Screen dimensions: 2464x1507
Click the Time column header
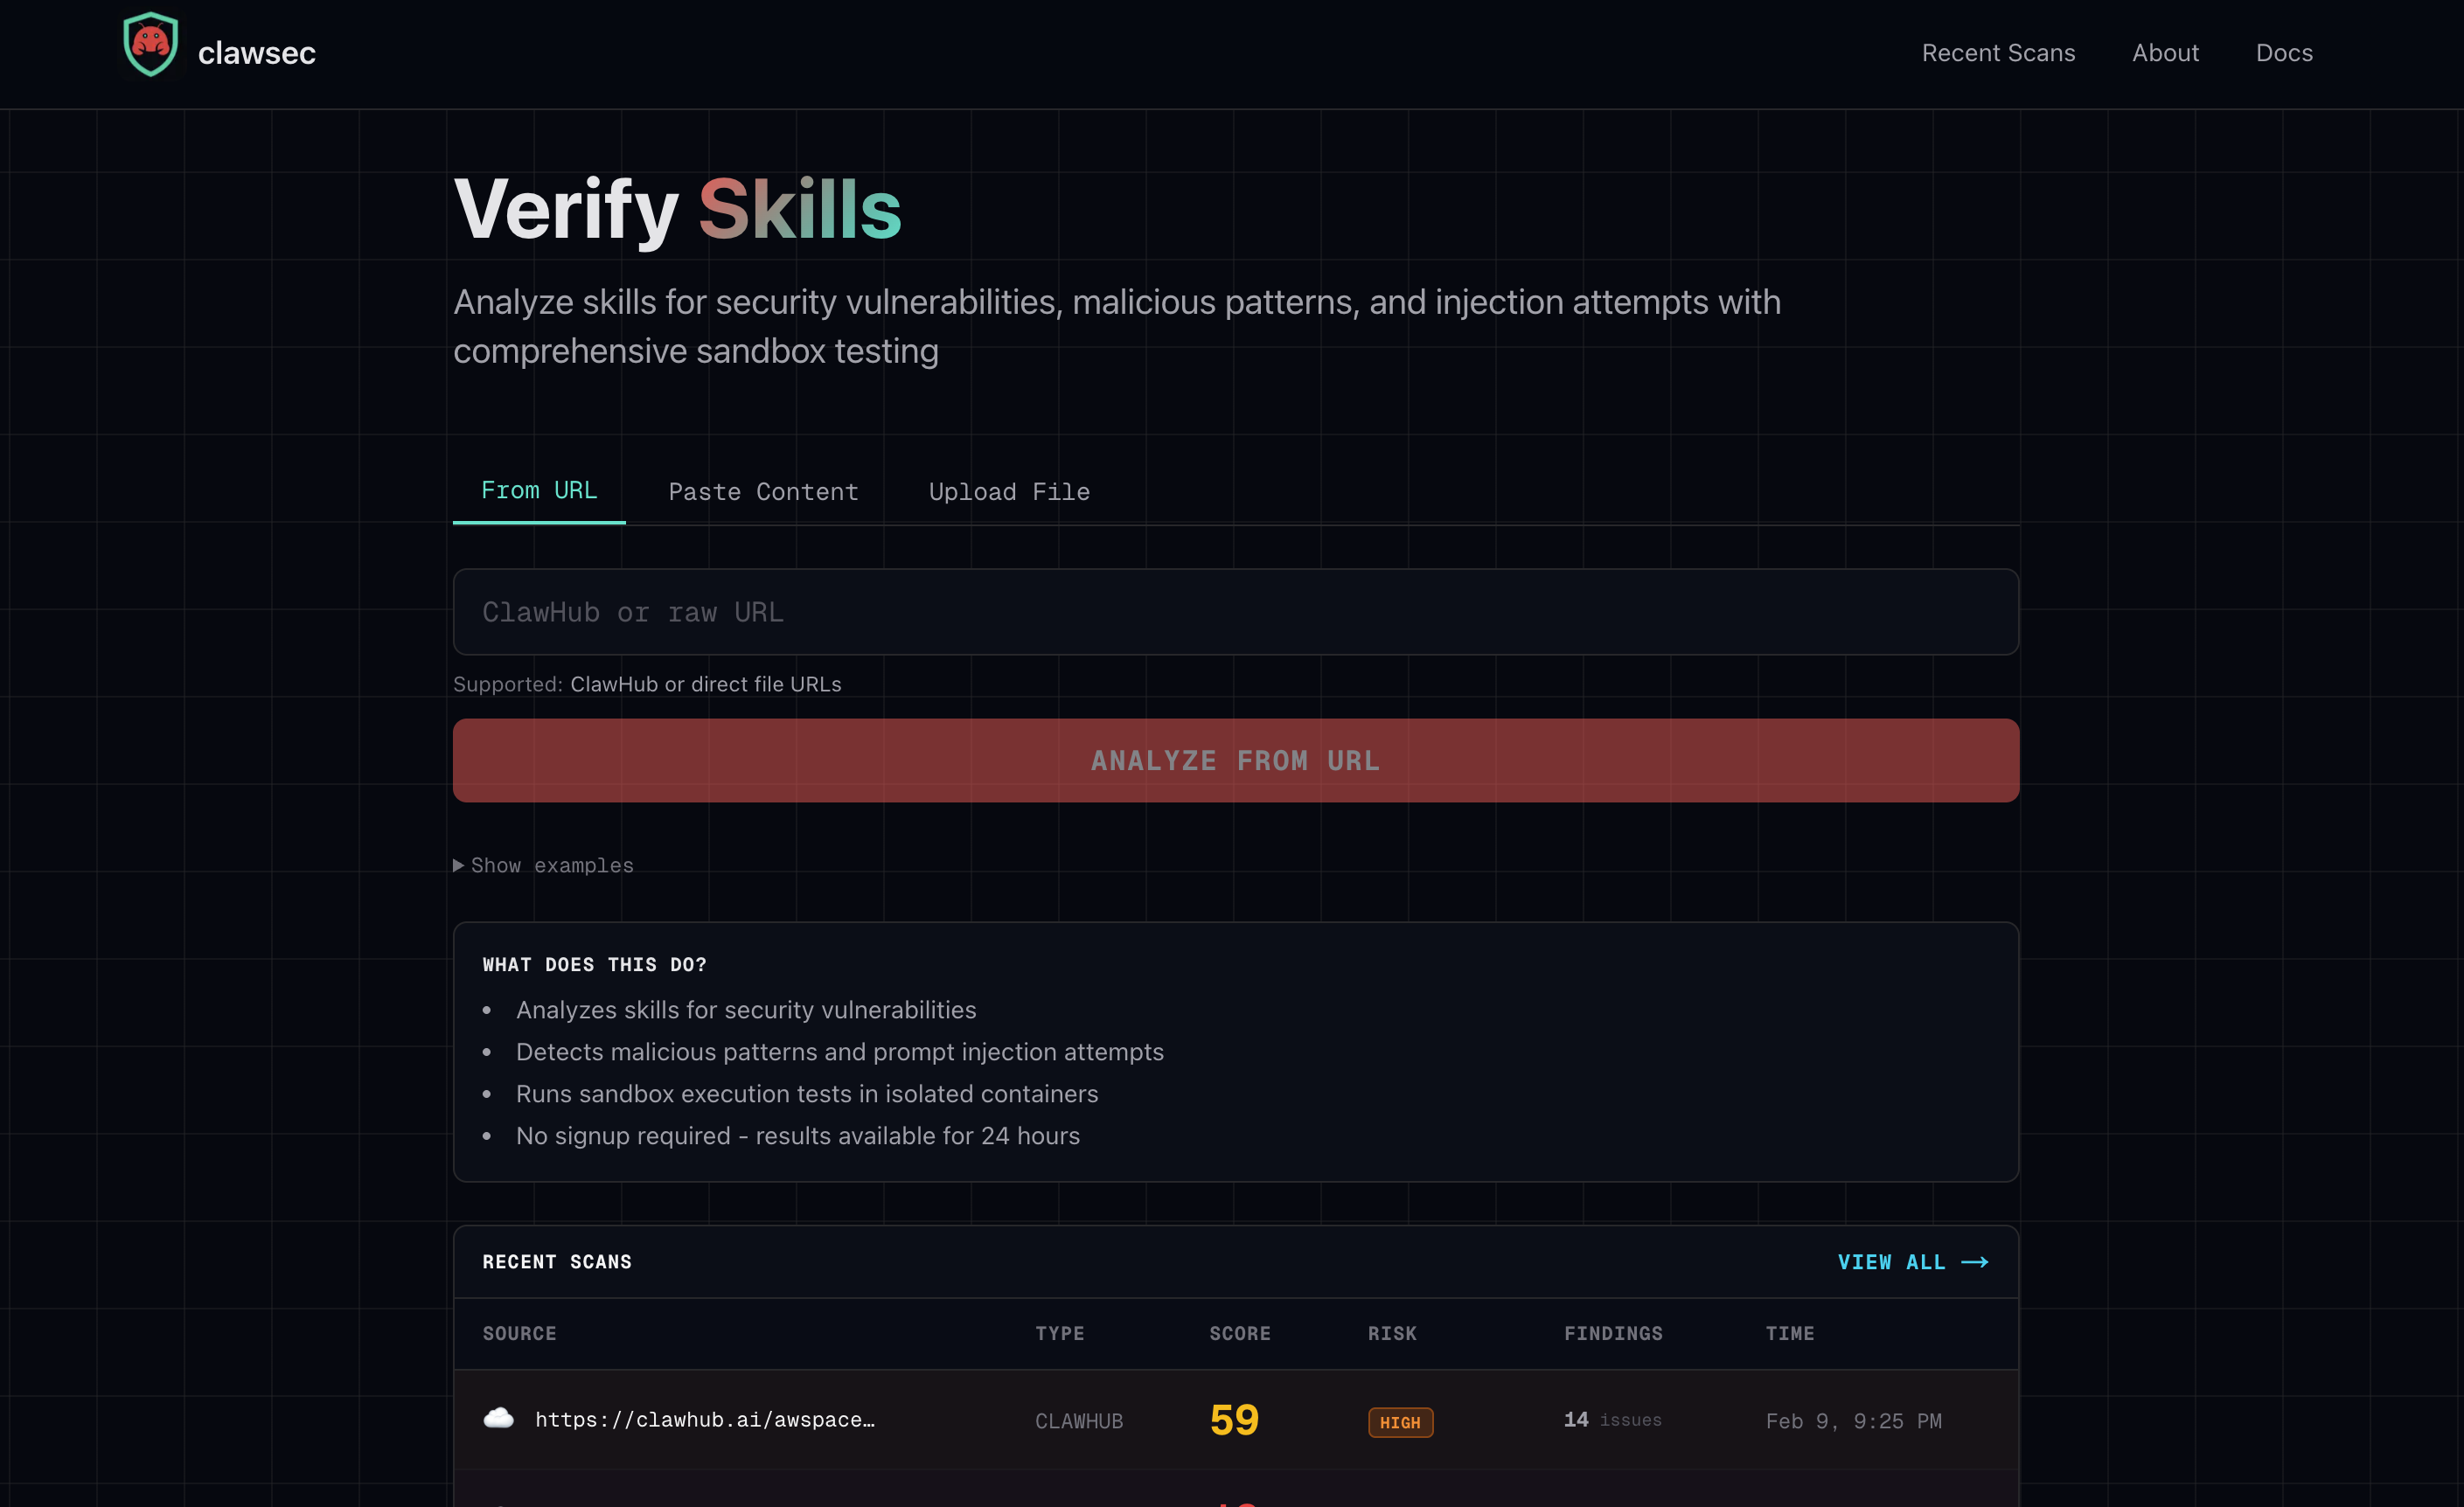1789,1333
